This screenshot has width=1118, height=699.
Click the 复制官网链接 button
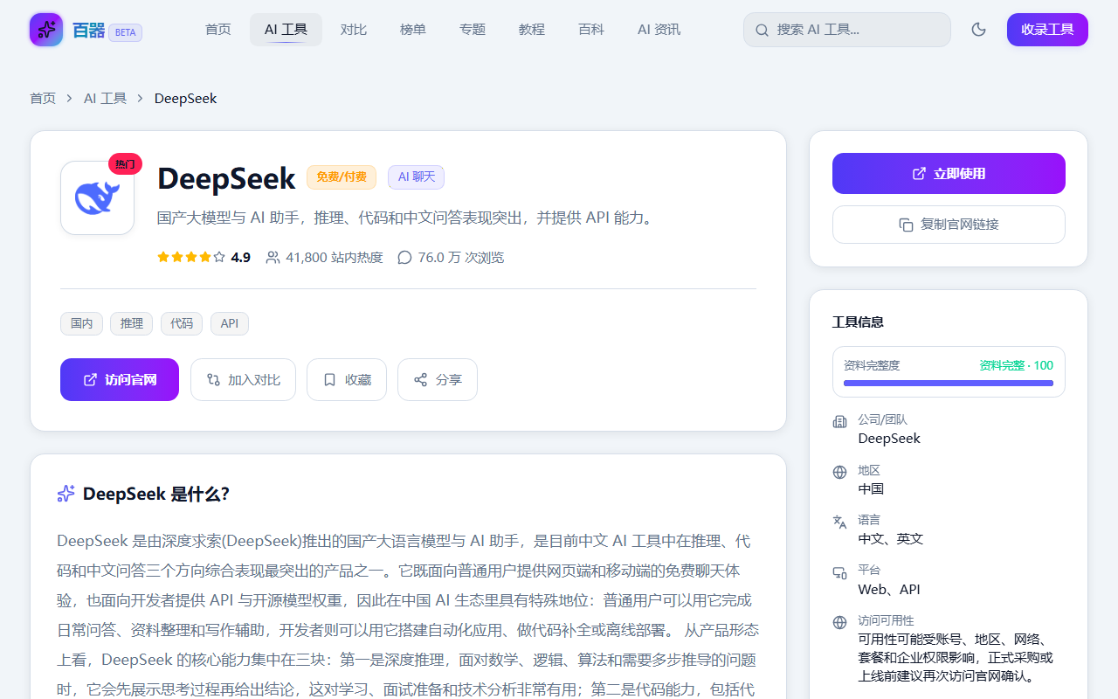tap(949, 225)
